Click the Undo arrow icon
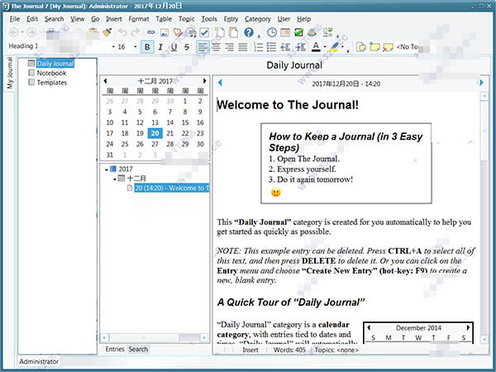This screenshot has height=372, width=496. pos(122,32)
